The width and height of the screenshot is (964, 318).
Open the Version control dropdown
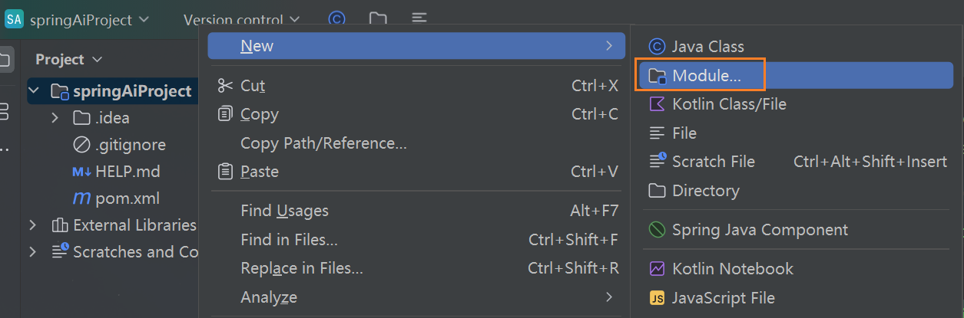pos(242,20)
